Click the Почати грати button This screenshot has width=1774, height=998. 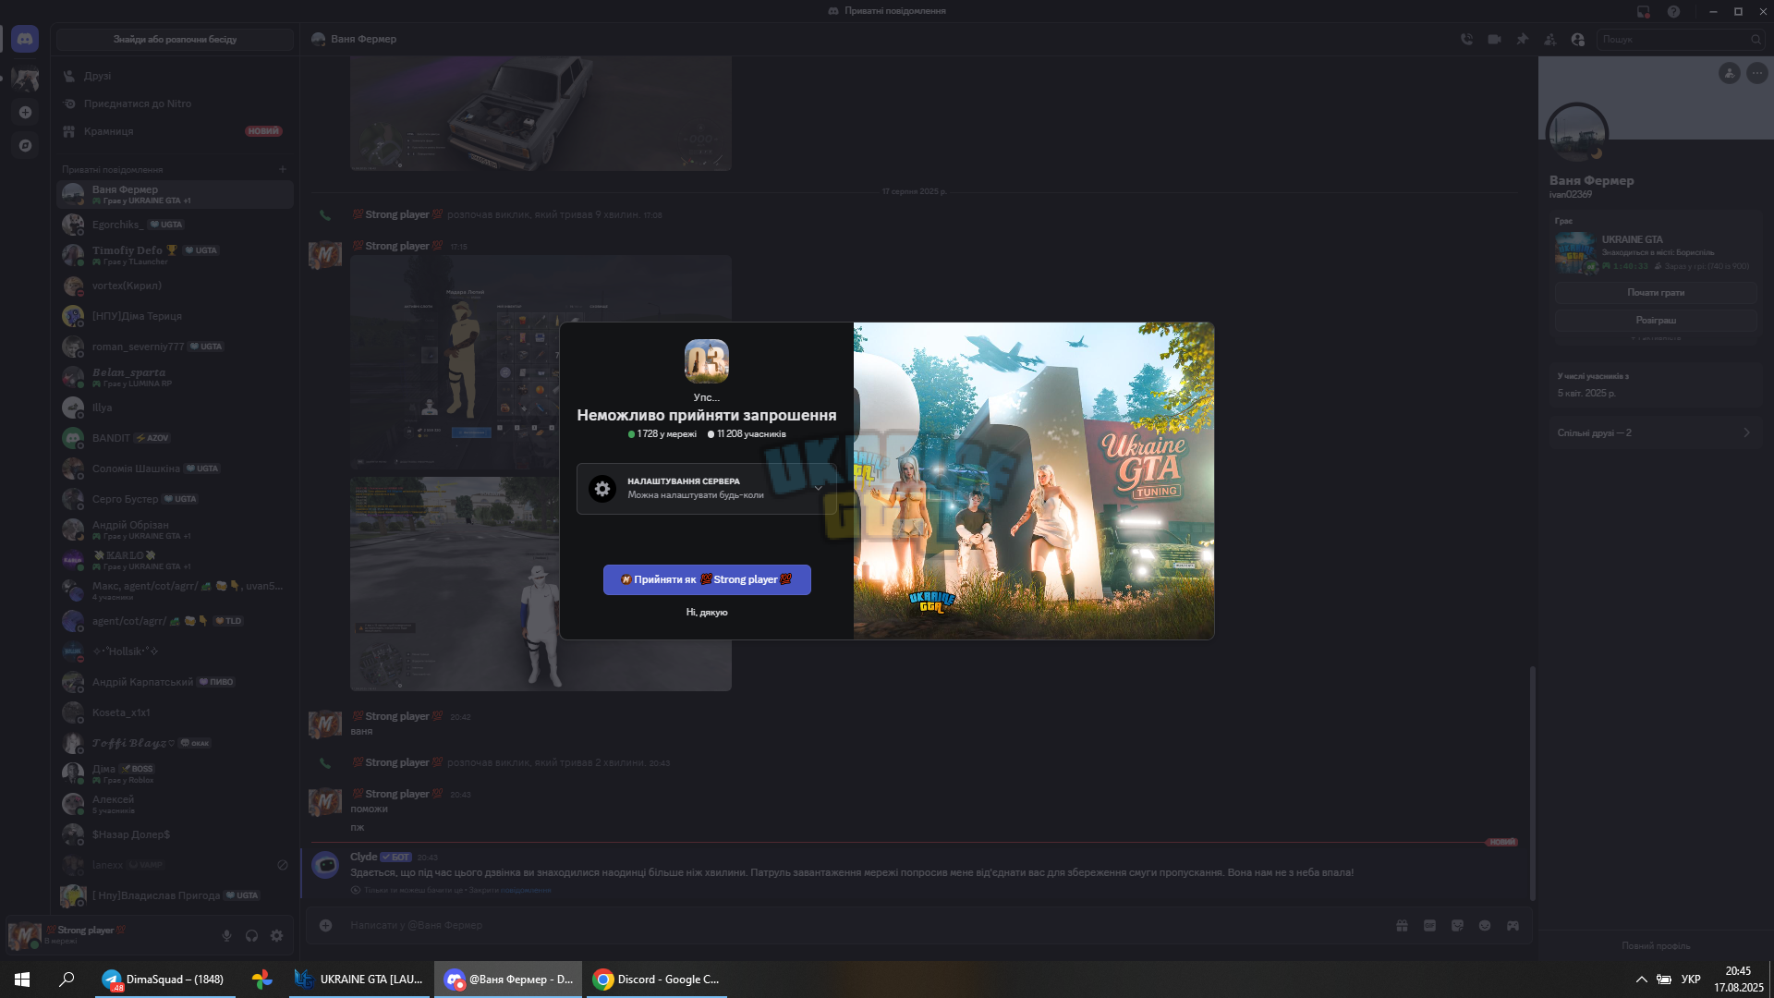1656,293
